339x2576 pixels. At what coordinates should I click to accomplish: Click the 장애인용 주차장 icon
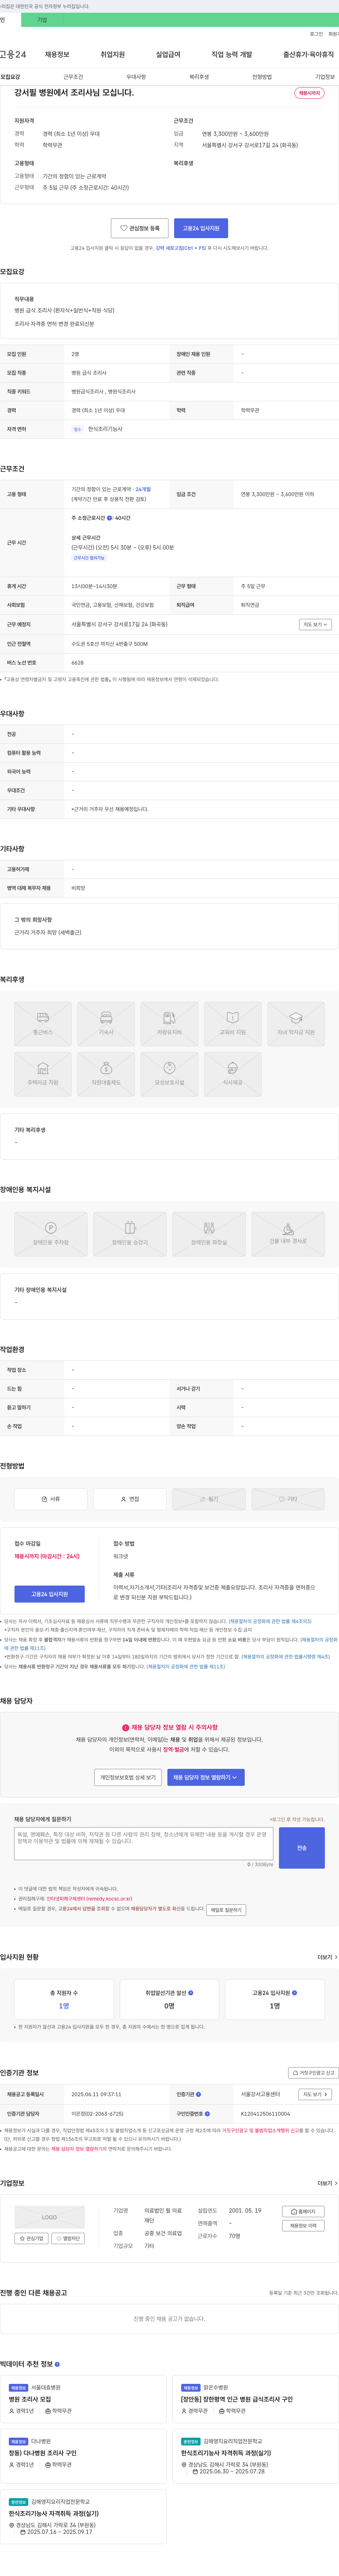click(x=51, y=1233)
